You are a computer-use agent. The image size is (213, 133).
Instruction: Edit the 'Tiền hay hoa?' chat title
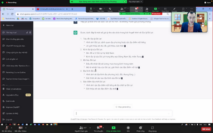[x=27, y=33]
